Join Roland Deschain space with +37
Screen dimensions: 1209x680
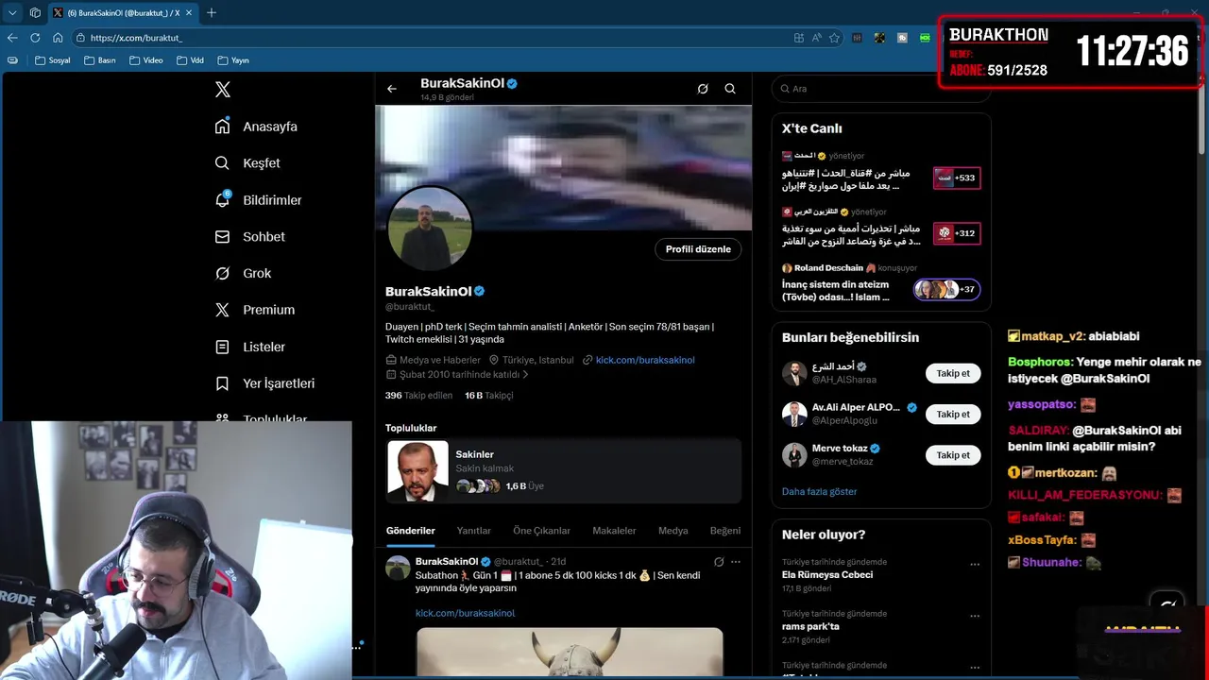946,290
